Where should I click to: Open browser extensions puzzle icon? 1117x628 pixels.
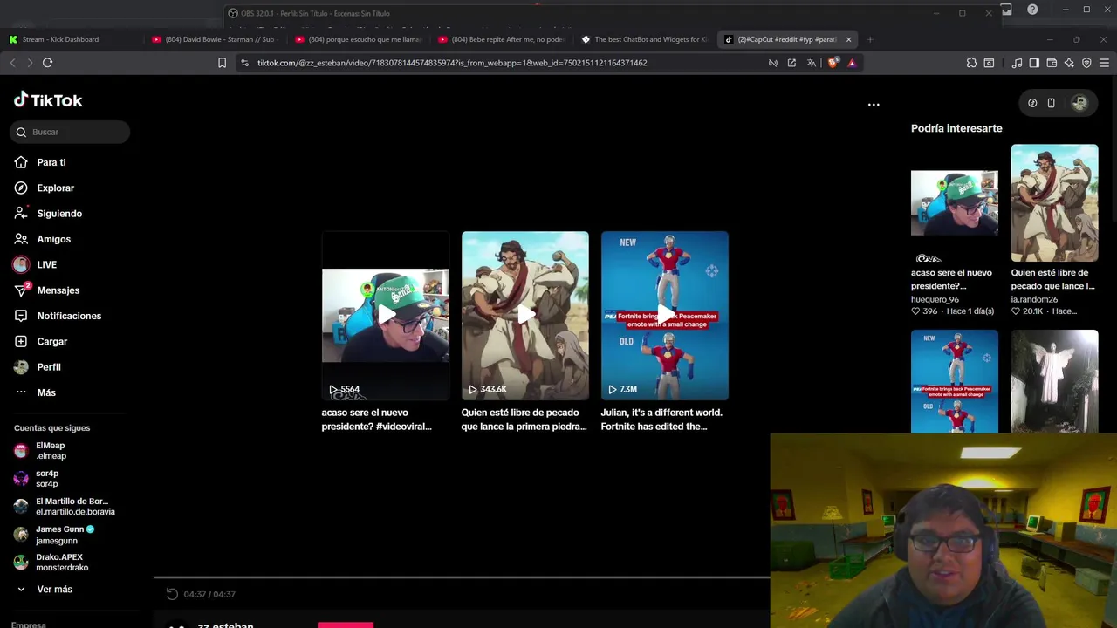[971, 63]
